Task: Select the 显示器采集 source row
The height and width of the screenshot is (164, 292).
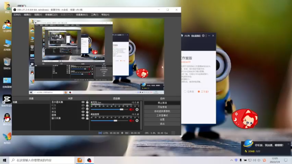Action: coord(70,102)
